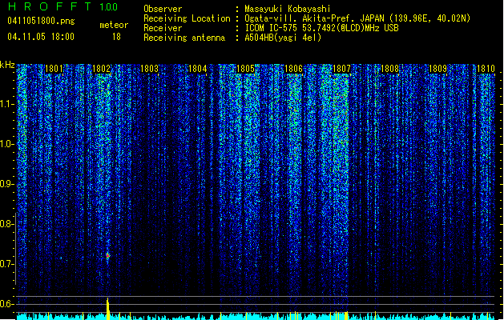The width and height of the screenshot is (504, 320).
Task: Click the 1810 time marker
Action: click(486, 69)
